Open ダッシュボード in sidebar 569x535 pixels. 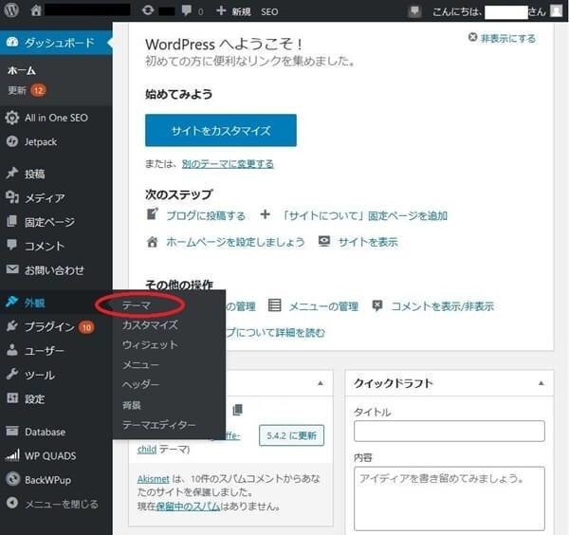coord(56,43)
